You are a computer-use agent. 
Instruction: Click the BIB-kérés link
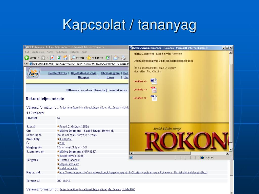pos(73,90)
